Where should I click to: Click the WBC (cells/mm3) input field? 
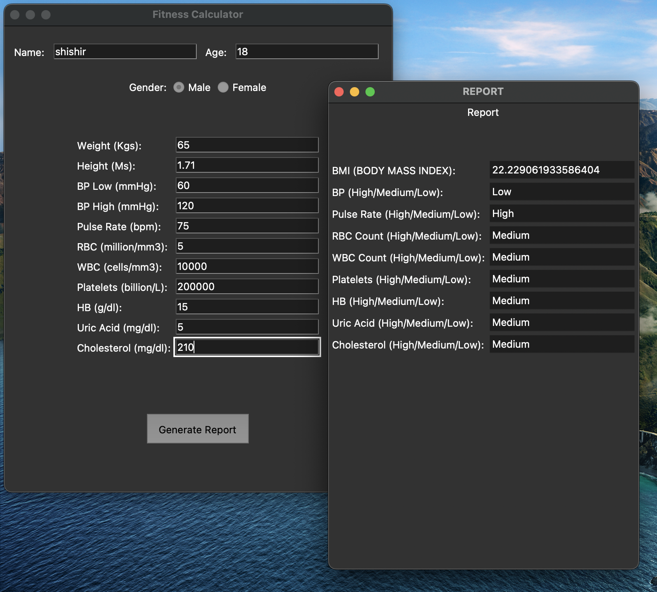tap(247, 266)
